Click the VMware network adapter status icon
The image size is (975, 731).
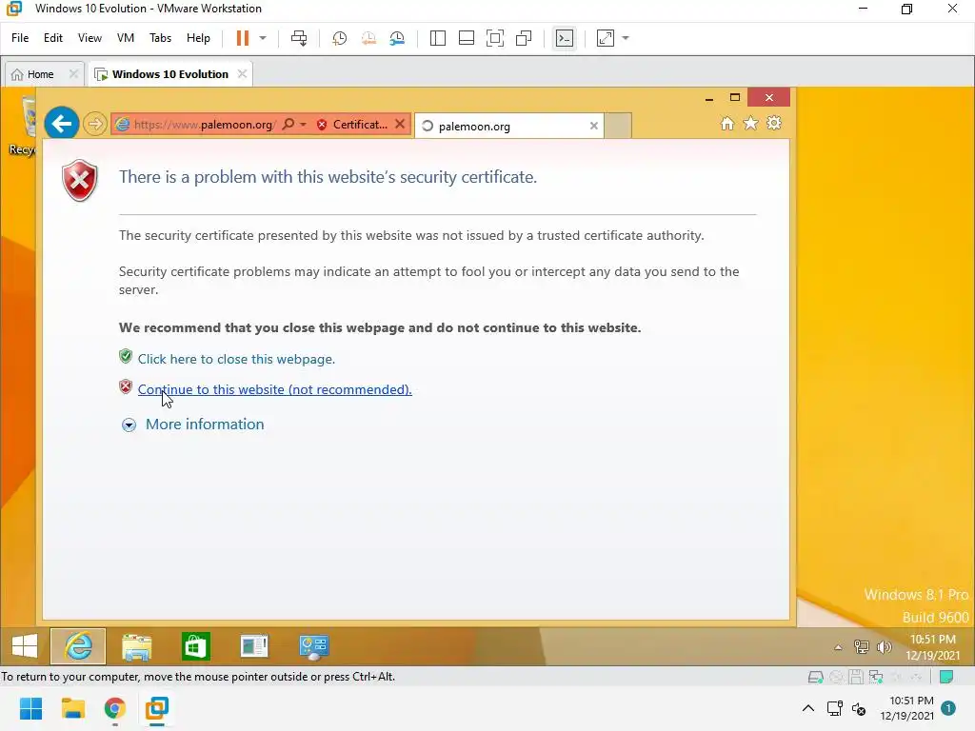pos(876,677)
